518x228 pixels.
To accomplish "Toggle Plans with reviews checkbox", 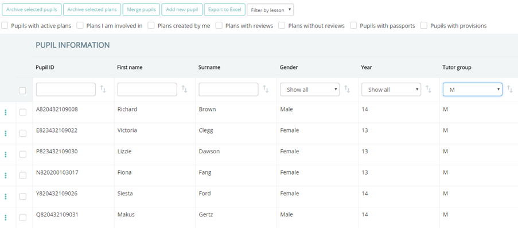I will tap(219, 25).
